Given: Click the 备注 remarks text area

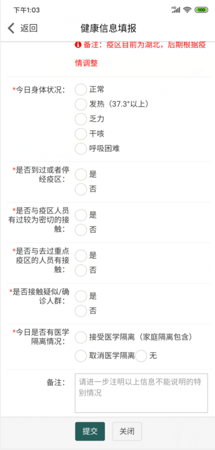Looking at the screenshot, I should [x=141, y=393].
